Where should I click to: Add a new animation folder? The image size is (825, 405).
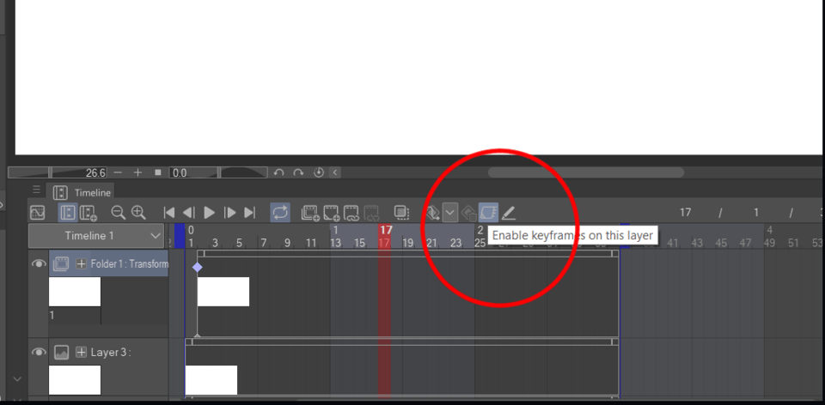click(x=310, y=213)
